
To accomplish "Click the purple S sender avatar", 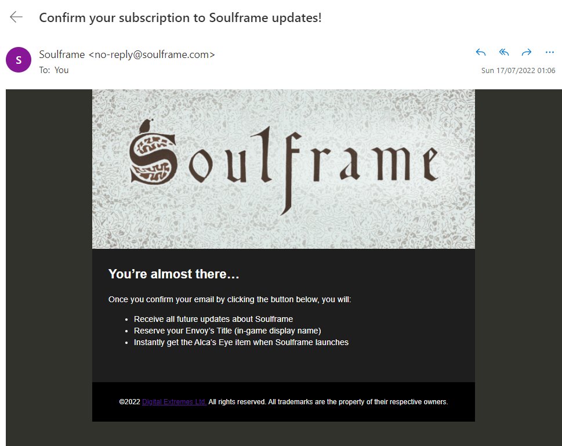I will coord(19,60).
